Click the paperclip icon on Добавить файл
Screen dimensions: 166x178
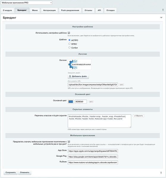[x=70, y=77]
